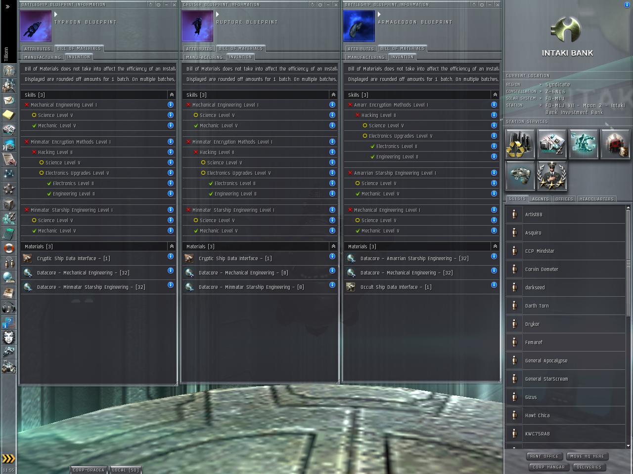Screen dimensions: 633x474
Task: Click the guest list scroll-up arrow
Action: pos(628,208)
